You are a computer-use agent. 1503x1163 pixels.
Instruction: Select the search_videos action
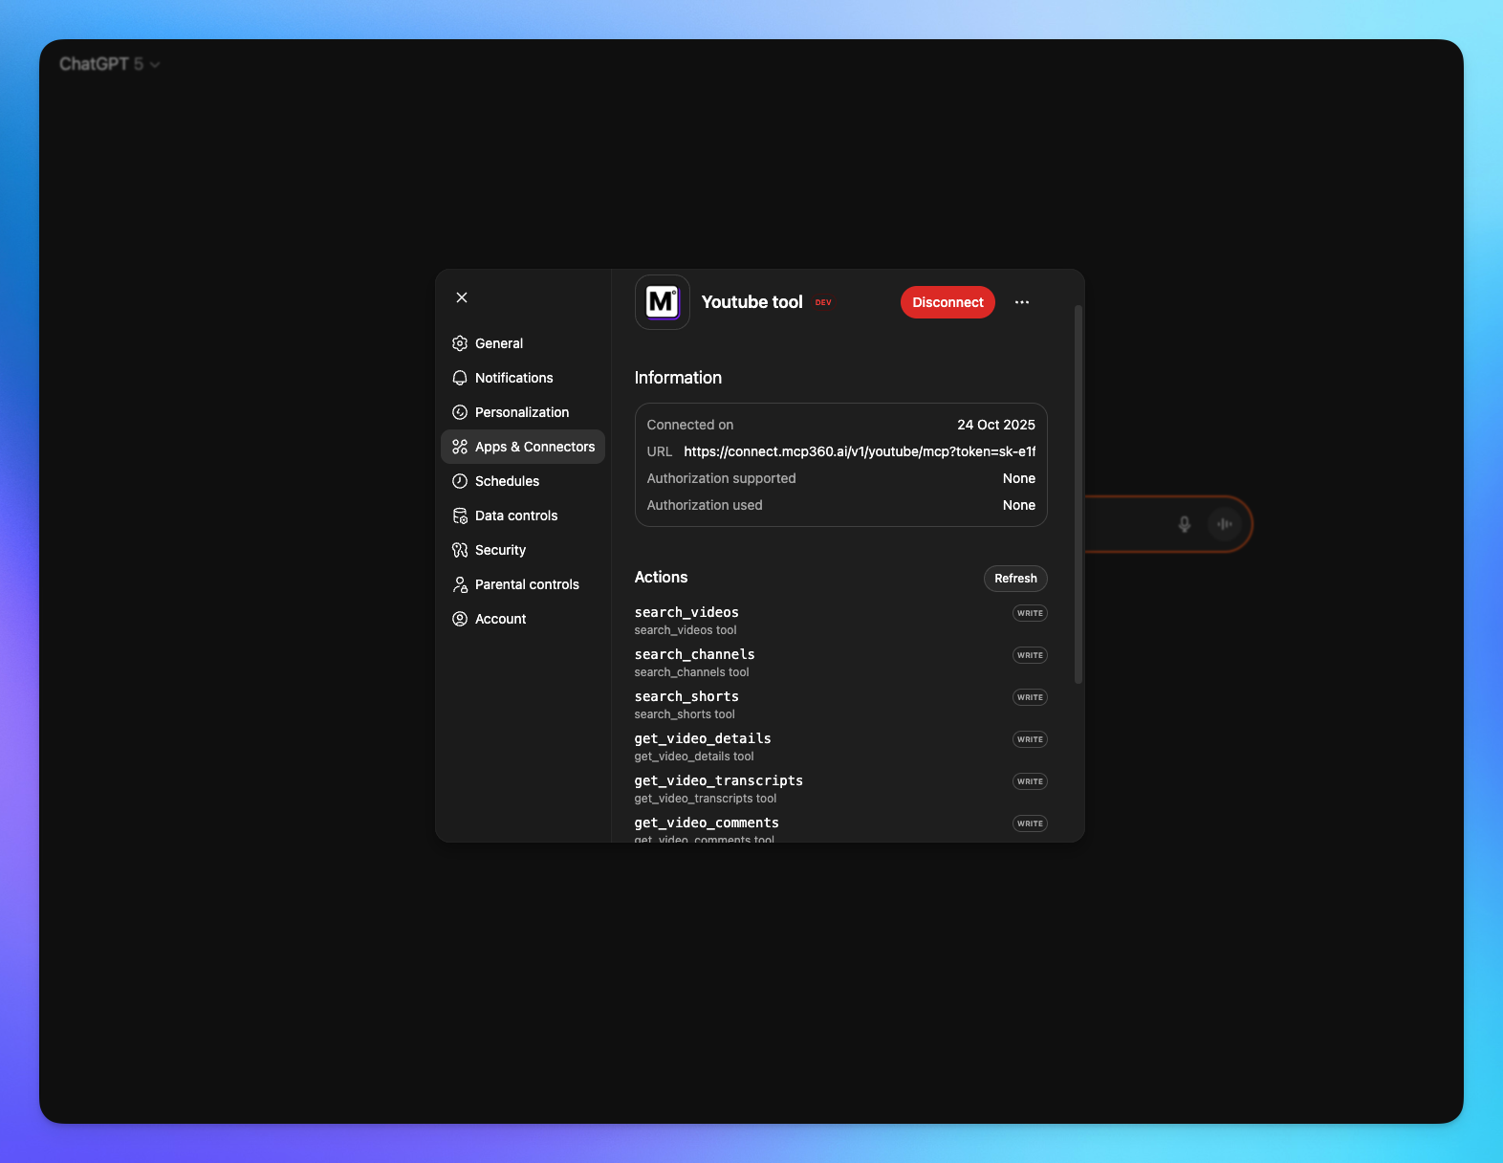(686, 612)
